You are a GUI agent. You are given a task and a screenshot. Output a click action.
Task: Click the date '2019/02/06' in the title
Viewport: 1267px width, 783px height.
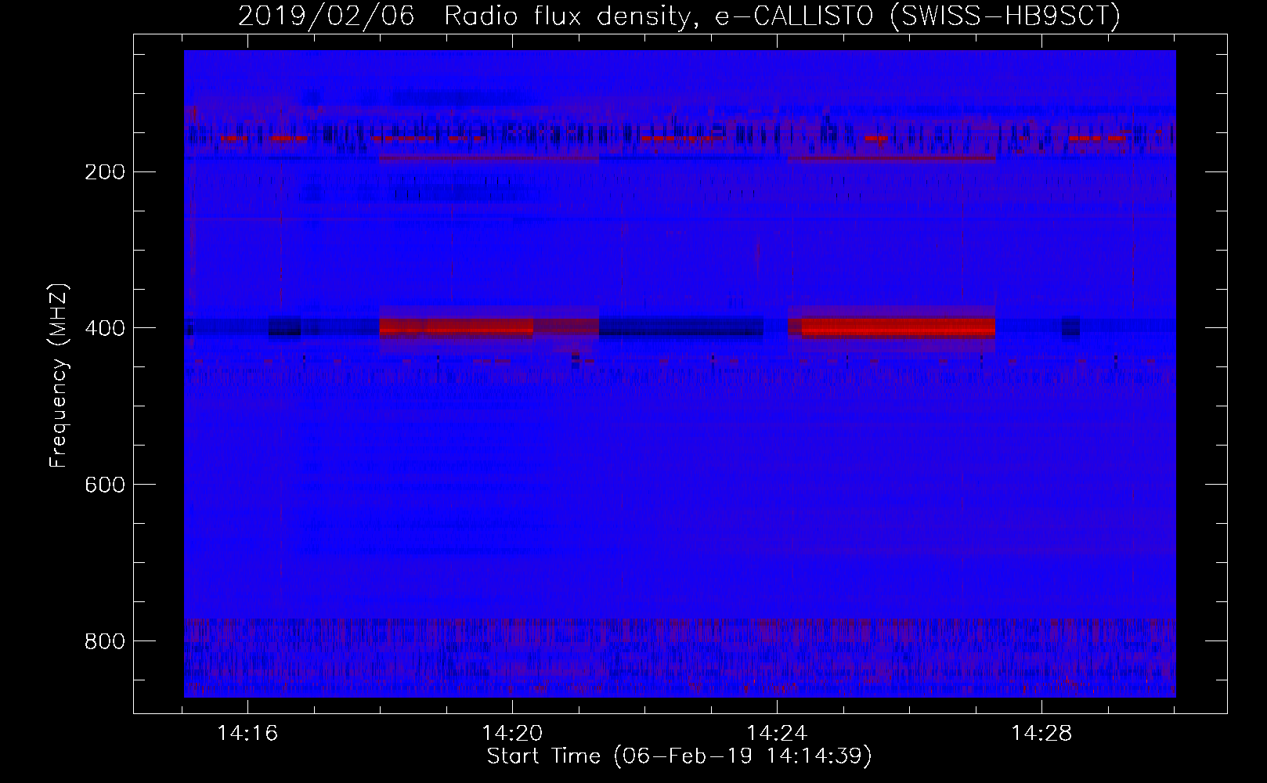(326, 16)
